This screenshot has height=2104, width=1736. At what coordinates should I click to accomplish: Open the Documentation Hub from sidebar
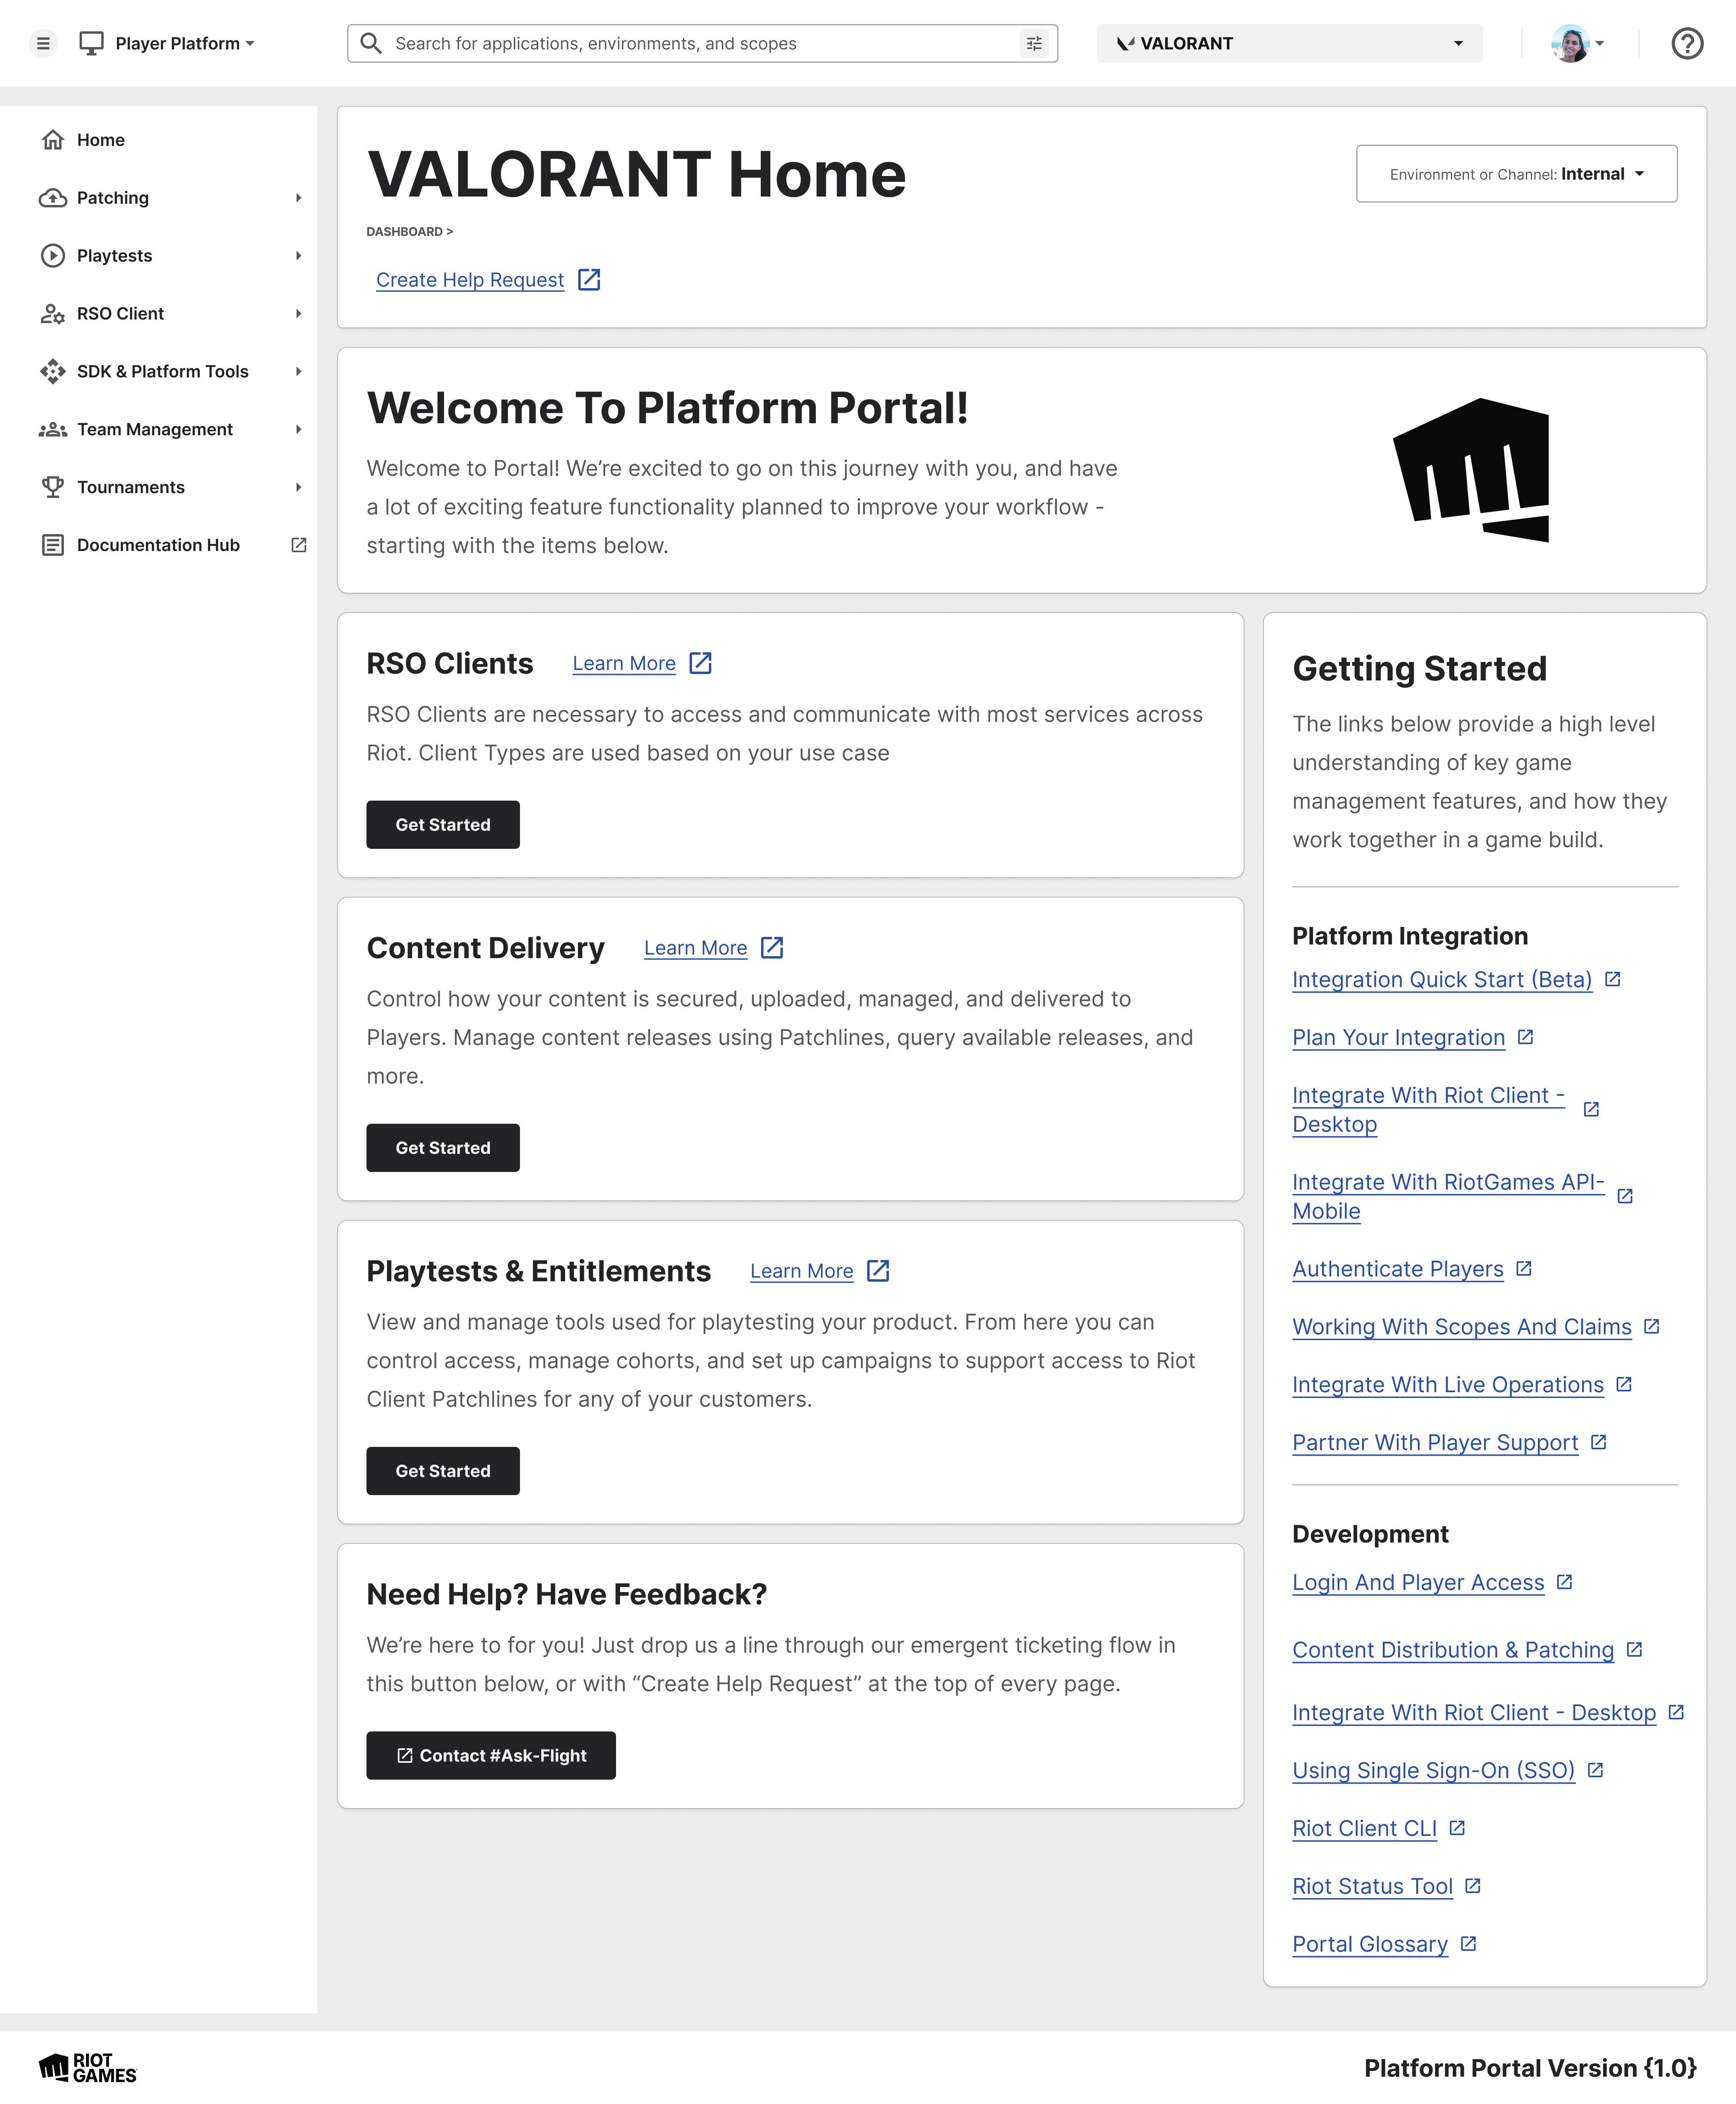click(x=157, y=544)
